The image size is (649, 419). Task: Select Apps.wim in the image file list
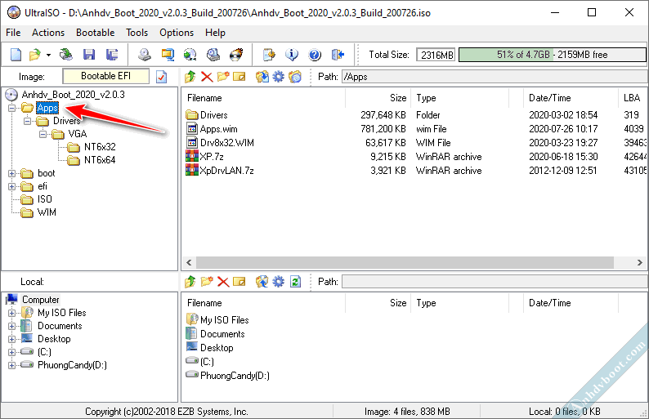[218, 129]
